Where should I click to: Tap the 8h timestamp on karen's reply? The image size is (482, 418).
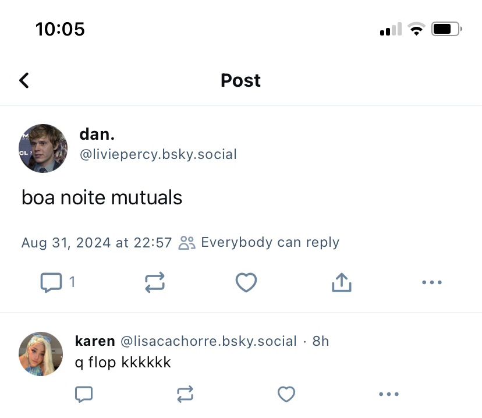(321, 341)
